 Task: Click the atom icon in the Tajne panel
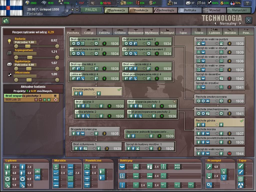point(240,179)
